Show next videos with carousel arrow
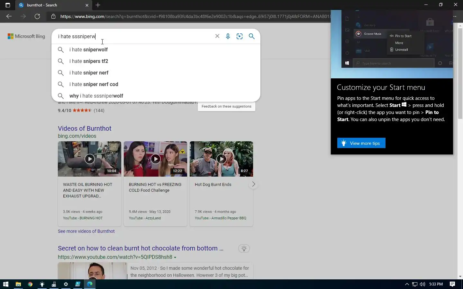463x289 pixels. point(253,184)
